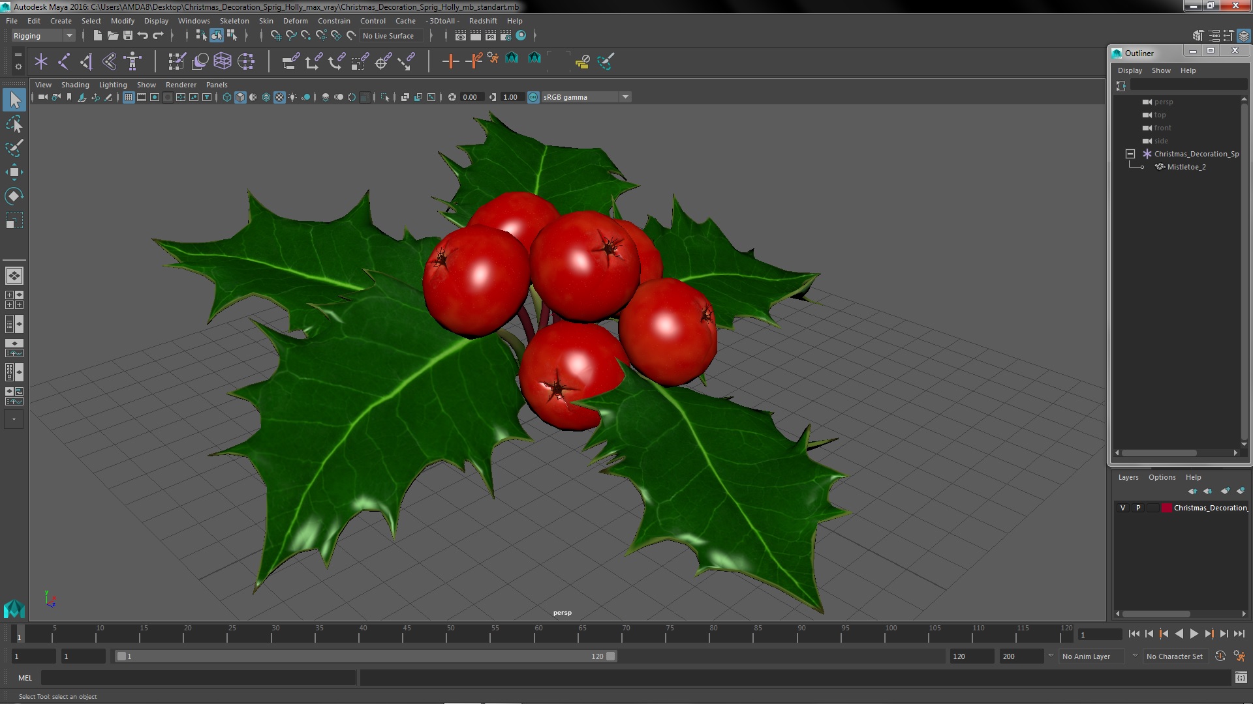Screen dimensions: 1253x704
Task: Open the Redshift menu
Action: pos(483,21)
